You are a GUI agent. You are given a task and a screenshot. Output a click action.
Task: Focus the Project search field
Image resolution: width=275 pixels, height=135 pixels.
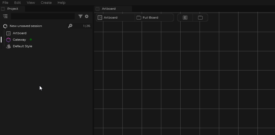pyautogui.click(x=43, y=16)
